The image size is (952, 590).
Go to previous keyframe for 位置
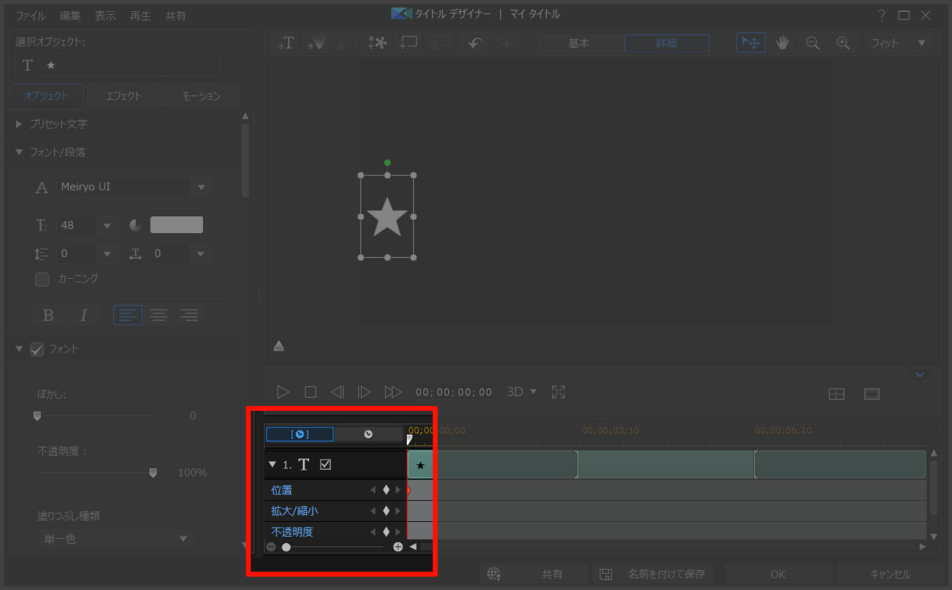pyautogui.click(x=373, y=490)
